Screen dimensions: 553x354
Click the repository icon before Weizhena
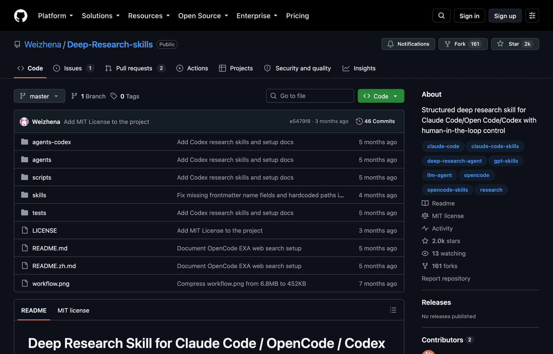click(17, 45)
